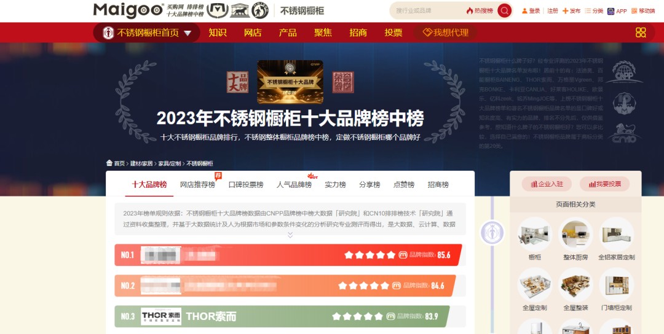
Task: Click the CNPP globe logo
Action: click(624, 72)
